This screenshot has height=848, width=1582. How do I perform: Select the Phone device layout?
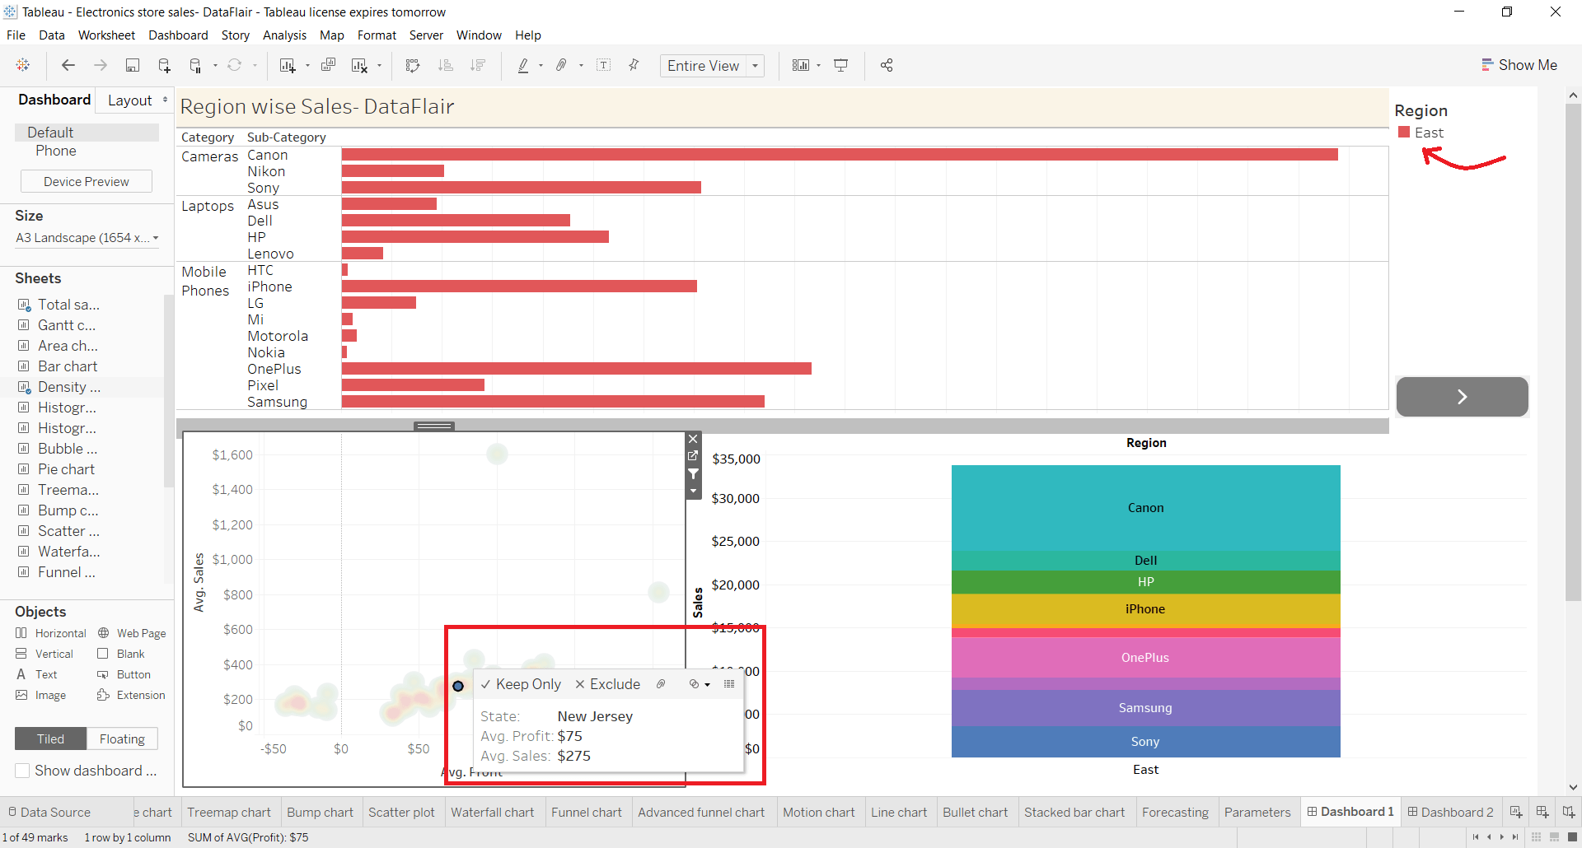(x=56, y=151)
